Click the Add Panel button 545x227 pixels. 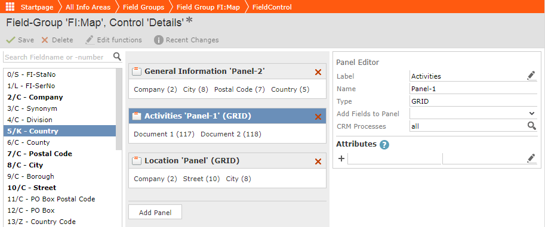(155, 212)
